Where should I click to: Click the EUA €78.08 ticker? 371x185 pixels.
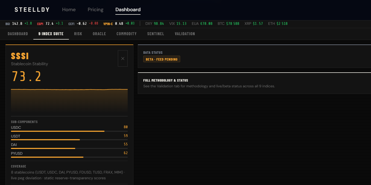click(x=202, y=24)
